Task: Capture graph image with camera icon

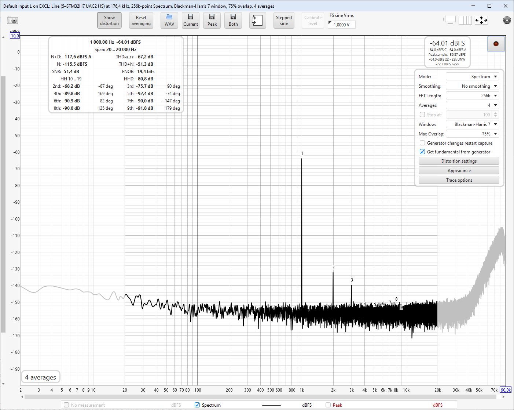Action: click(x=12, y=21)
